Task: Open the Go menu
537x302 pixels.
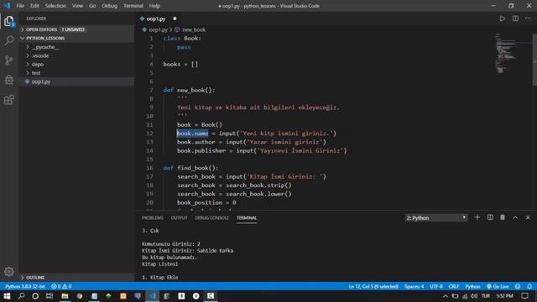Action: pos(92,6)
